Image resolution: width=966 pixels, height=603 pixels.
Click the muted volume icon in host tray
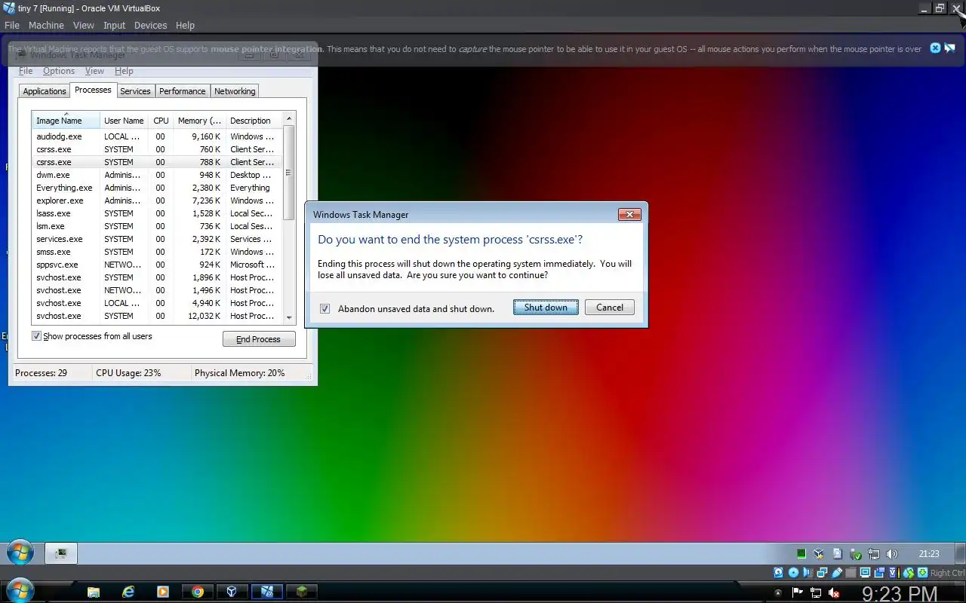[x=834, y=592]
